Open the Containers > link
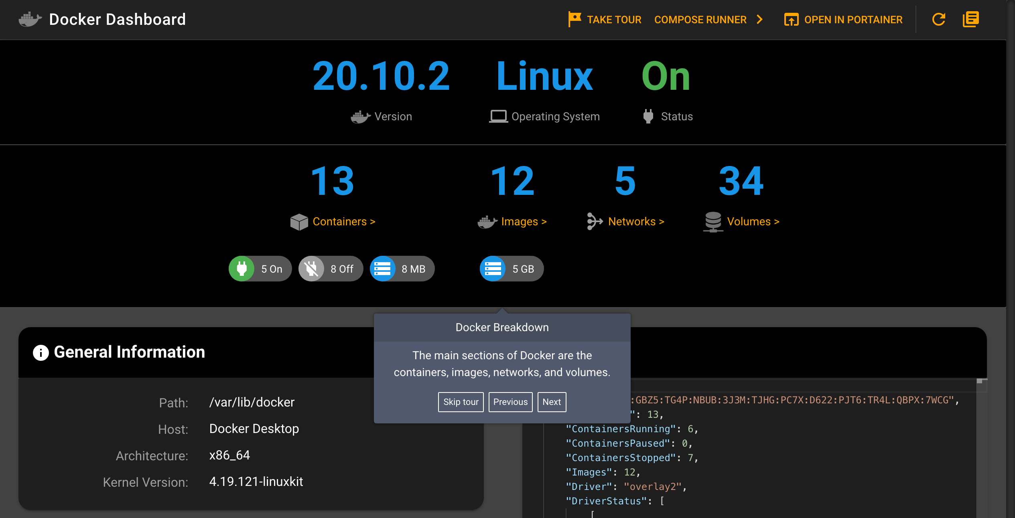 click(x=344, y=221)
